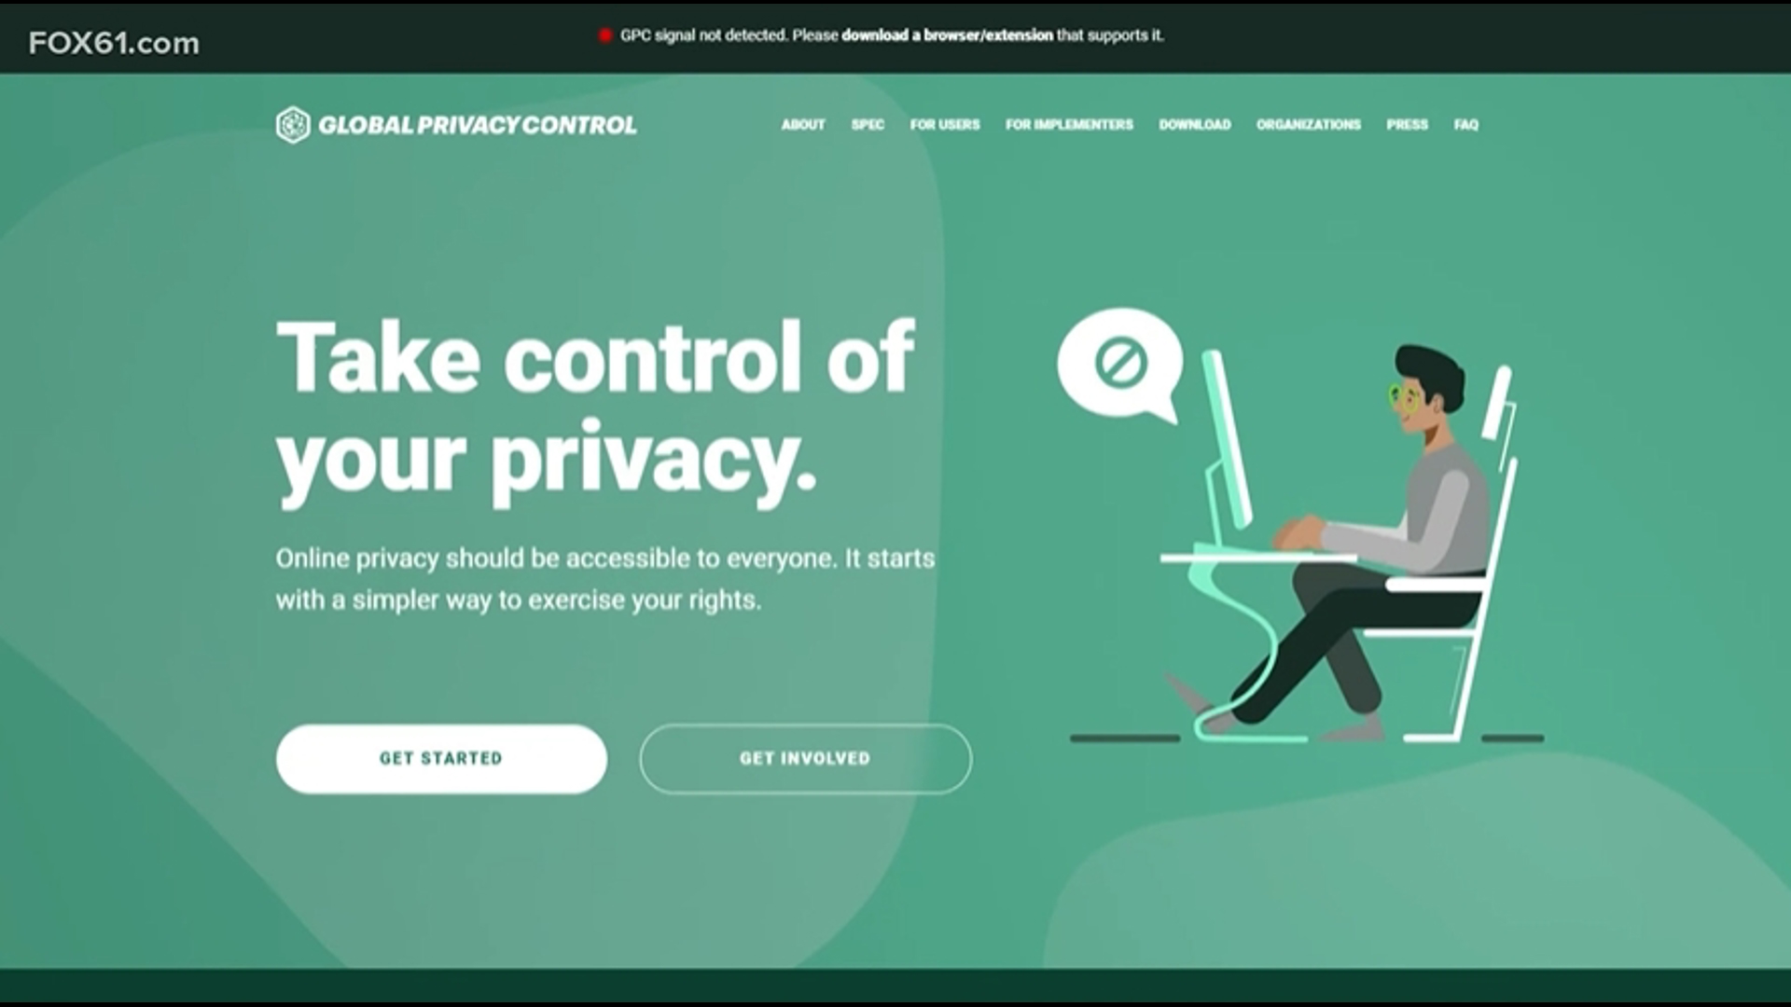Screen dimensions: 1791x1007
Task: Click the SPEC navigation item
Action: point(868,124)
